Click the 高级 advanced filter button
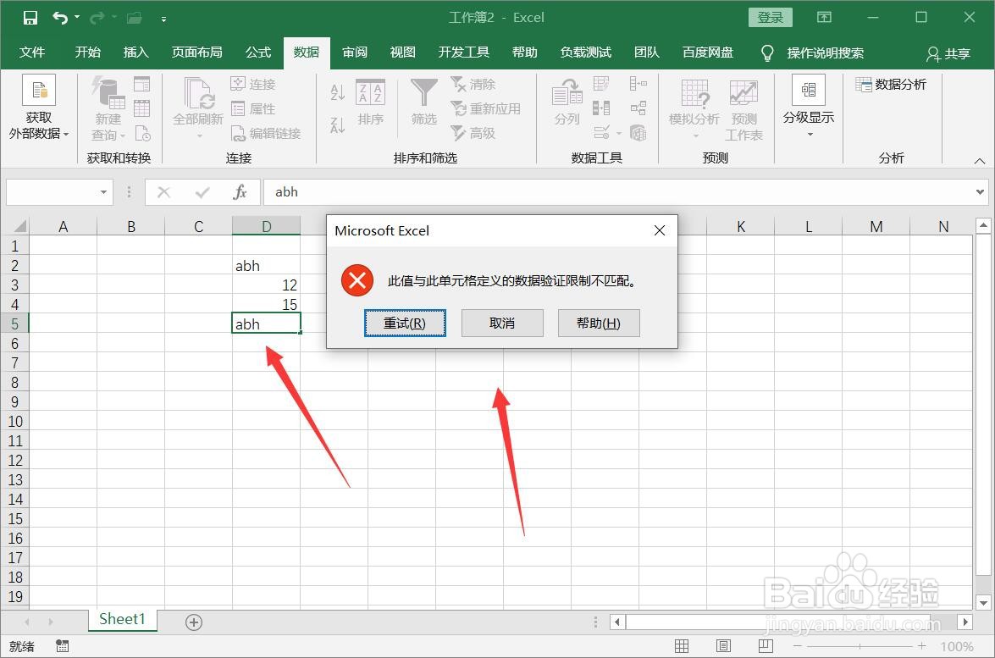The height and width of the screenshot is (658, 995). click(473, 133)
